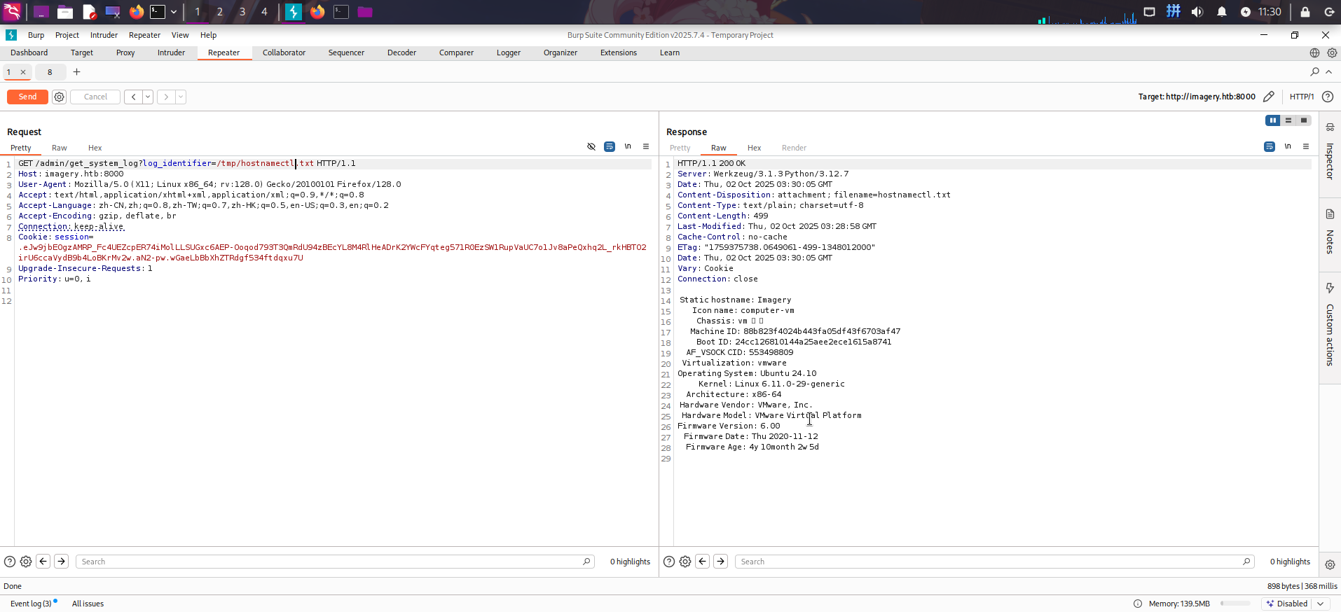Switch to workspace 2
This screenshot has height=612, width=1341.
220,12
